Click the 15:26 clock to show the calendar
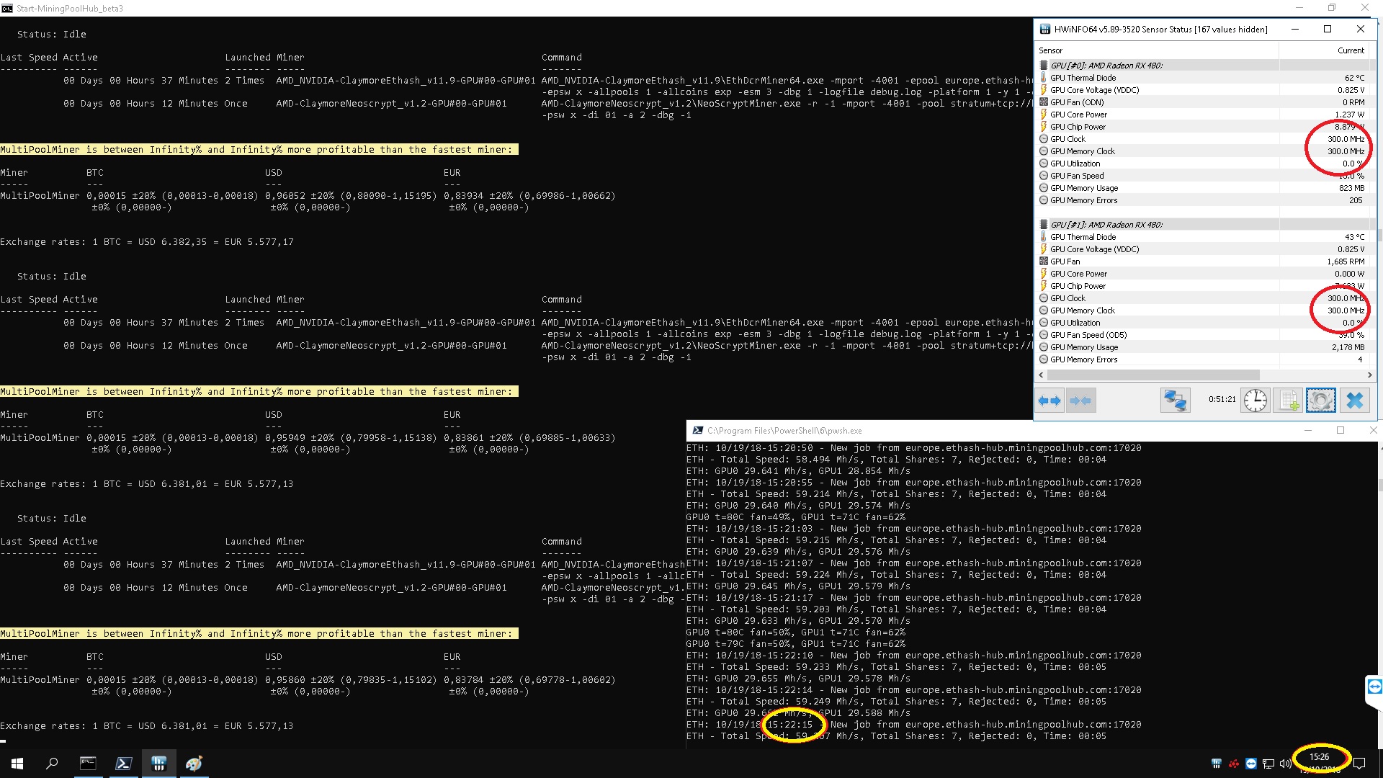This screenshot has width=1383, height=778. click(x=1320, y=757)
